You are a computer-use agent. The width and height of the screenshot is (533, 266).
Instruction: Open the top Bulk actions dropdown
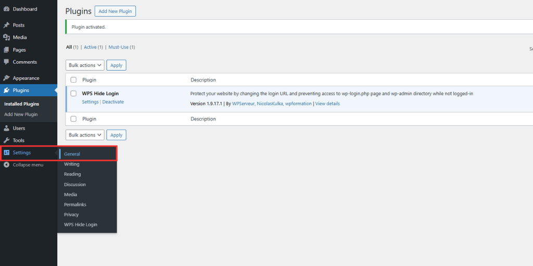coord(85,65)
